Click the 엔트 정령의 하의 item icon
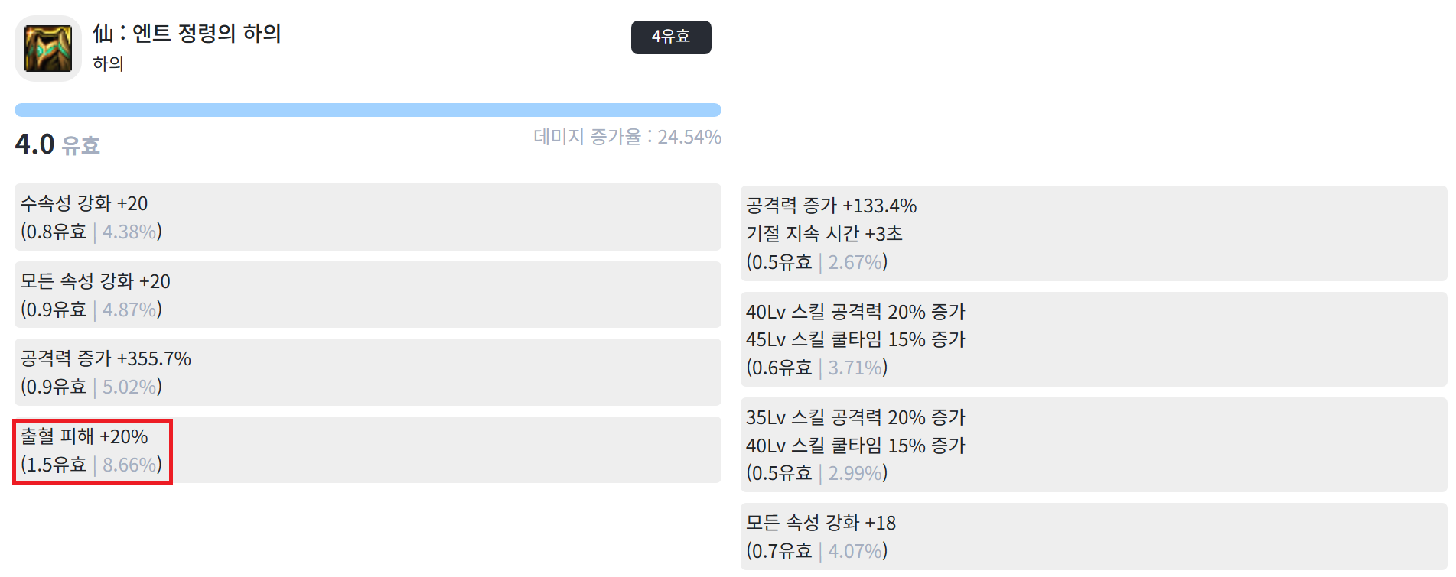1456x577 pixels. coord(48,48)
